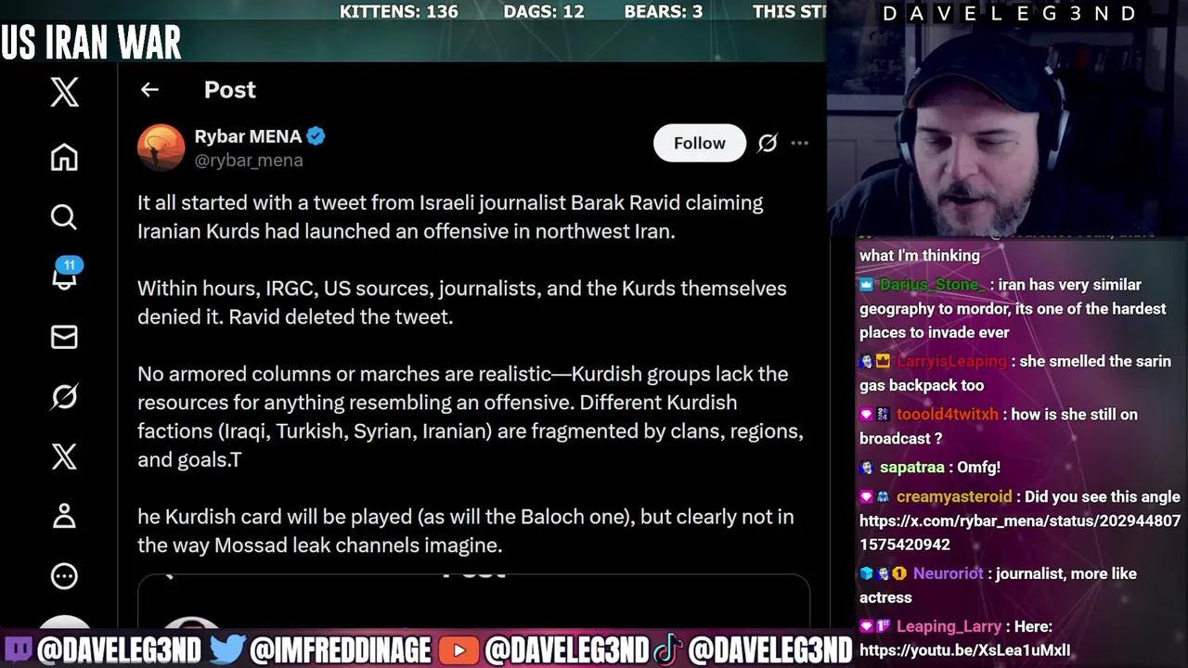Open Premium X icon in sidebar
This screenshot has height=668, width=1188.
[64, 456]
